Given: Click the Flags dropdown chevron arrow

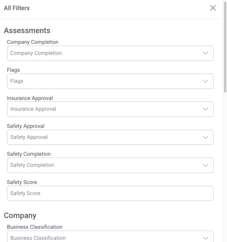Looking at the screenshot, I should [206, 81].
